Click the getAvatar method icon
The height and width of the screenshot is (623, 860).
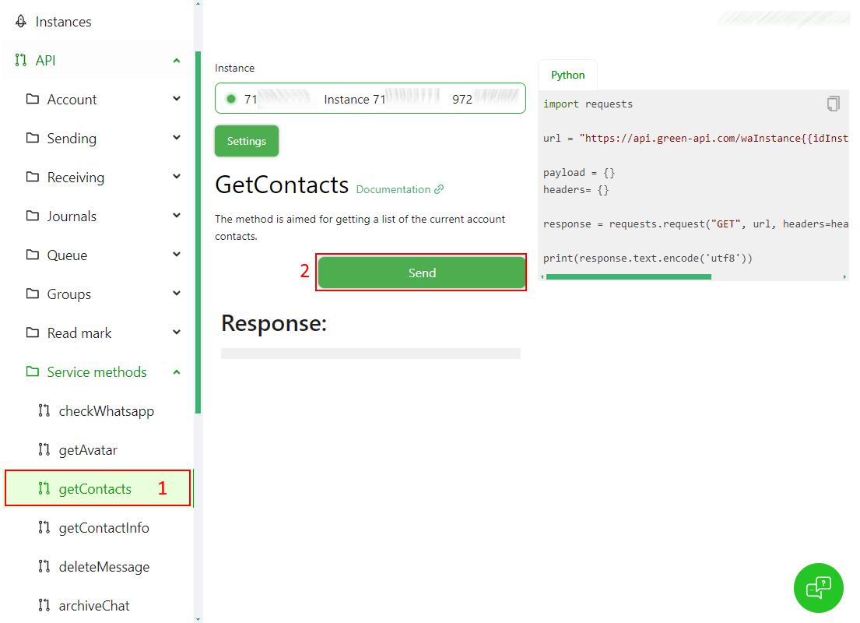click(44, 449)
